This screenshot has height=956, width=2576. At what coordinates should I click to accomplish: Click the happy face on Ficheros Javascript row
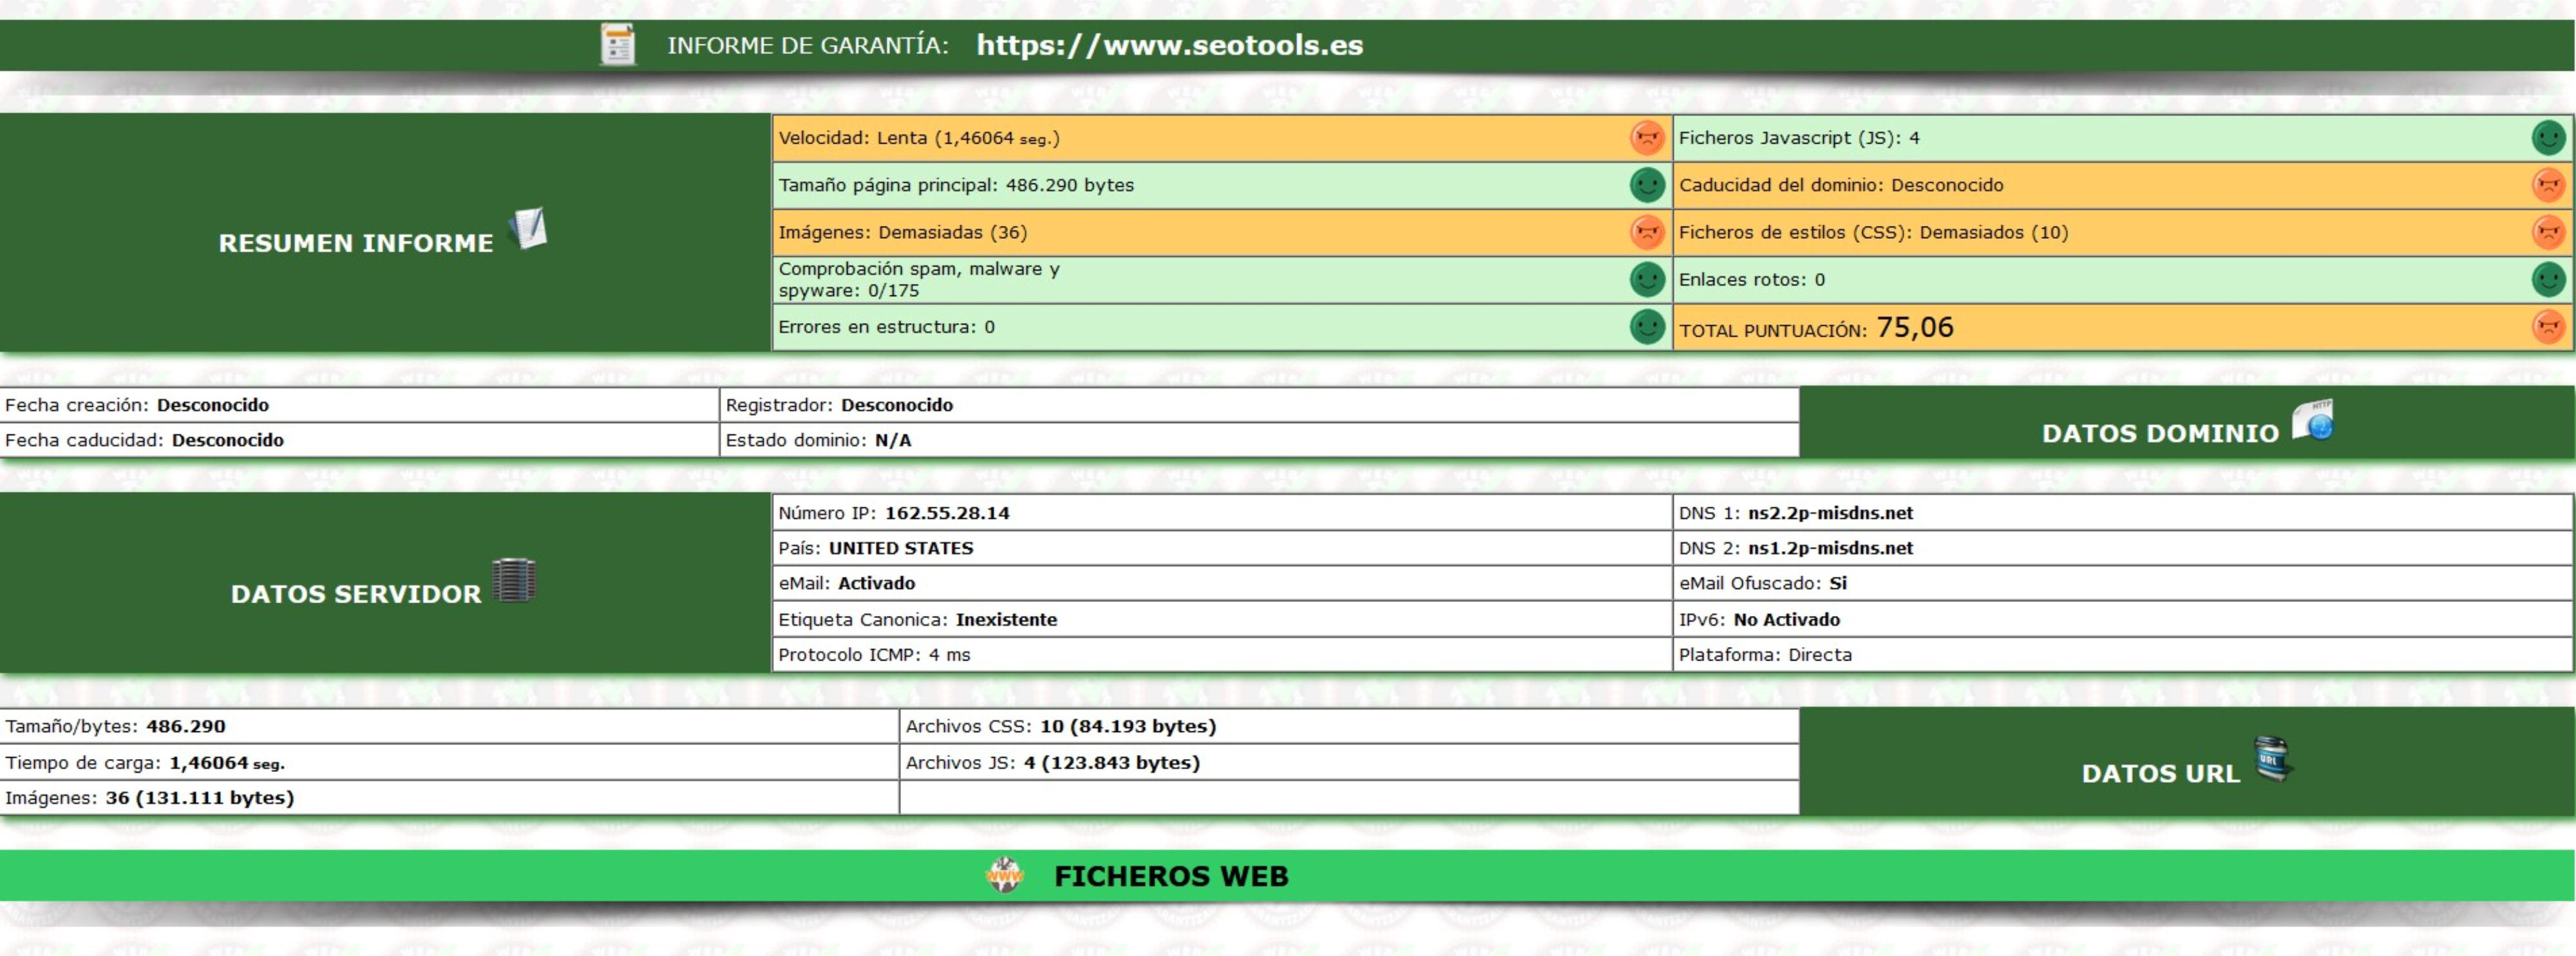tap(2548, 138)
